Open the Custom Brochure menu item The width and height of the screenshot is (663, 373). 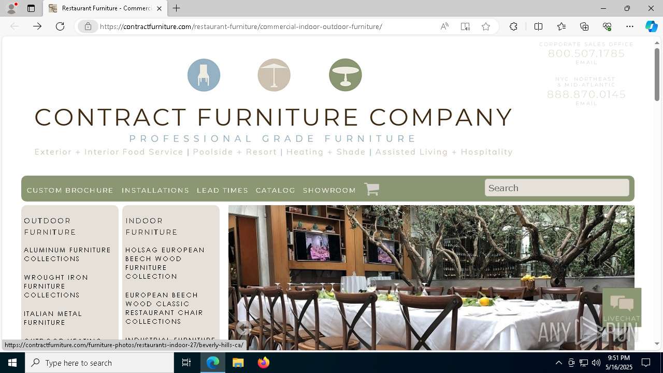[70, 190]
